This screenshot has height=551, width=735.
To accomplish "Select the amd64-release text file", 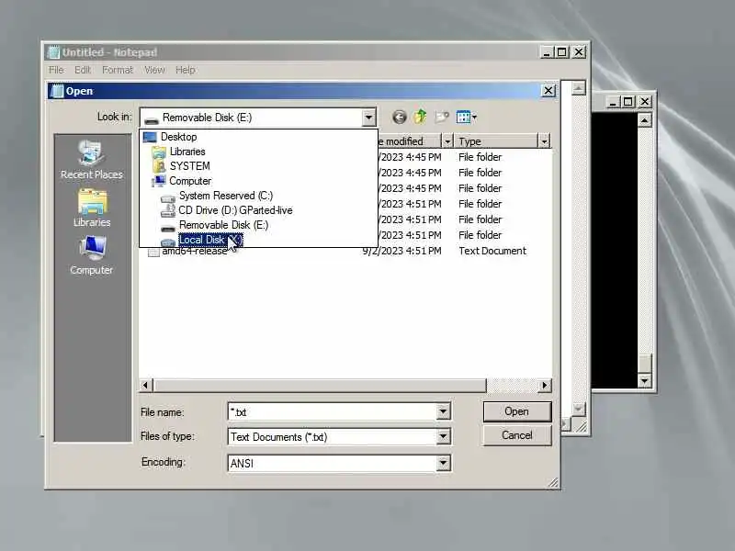I will pos(195,251).
